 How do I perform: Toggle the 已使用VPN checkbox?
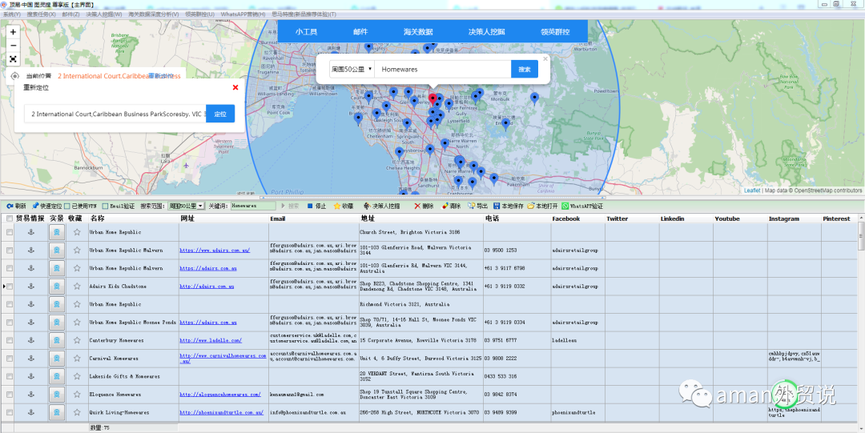tap(66, 206)
